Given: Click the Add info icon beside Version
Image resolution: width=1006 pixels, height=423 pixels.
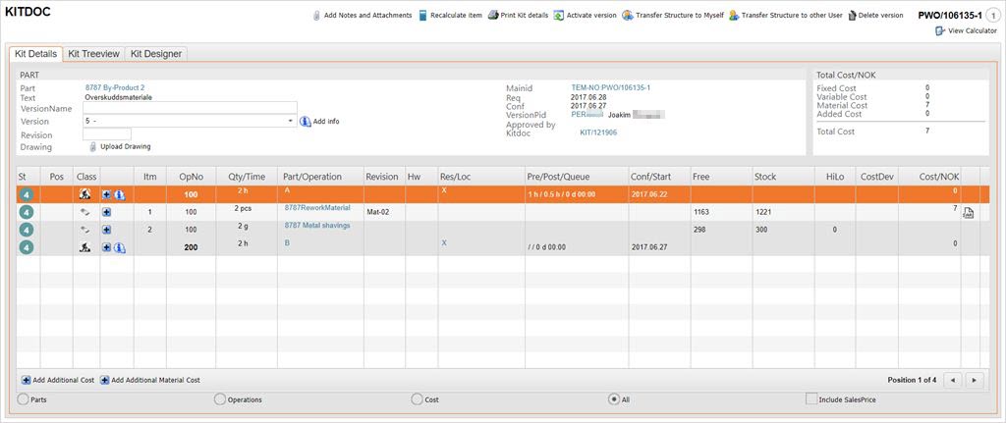Looking at the screenshot, I should coord(306,122).
